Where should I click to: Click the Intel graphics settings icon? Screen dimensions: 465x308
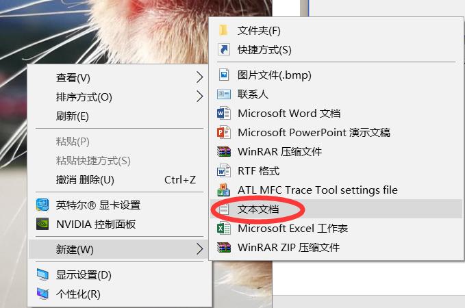coord(42,205)
